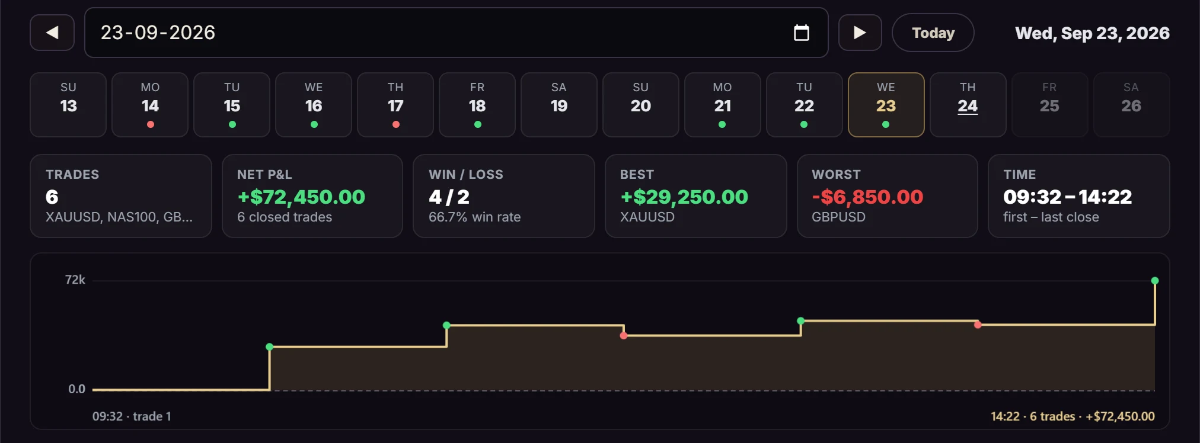Open Tuesday 22 day tile
This screenshot has height=443, width=1200.
pos(805,105)
